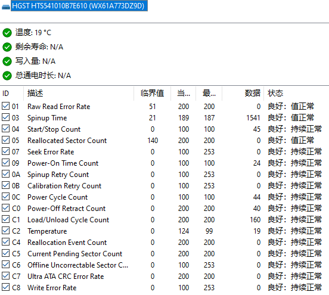Click green check icon beside 写入量

[x=7, y=61]
